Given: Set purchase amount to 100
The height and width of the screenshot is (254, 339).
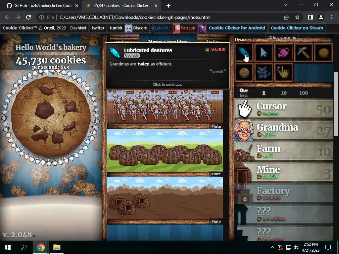Looking at the screenshot, I should tap(304, 93).
